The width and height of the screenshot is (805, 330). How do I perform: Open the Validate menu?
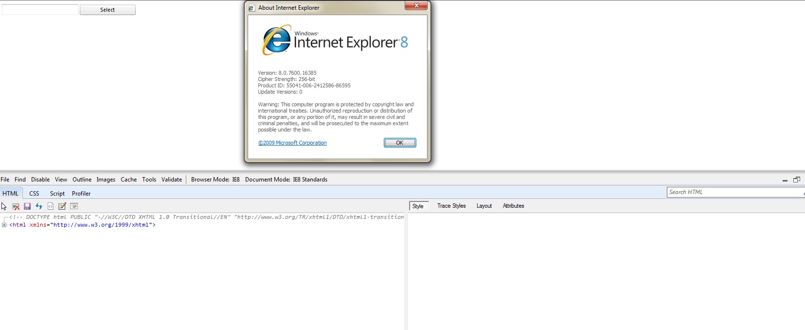(172, 180)
